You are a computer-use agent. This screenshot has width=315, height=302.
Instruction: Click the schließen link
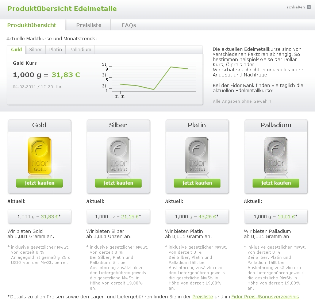click(x=296, y=7)
